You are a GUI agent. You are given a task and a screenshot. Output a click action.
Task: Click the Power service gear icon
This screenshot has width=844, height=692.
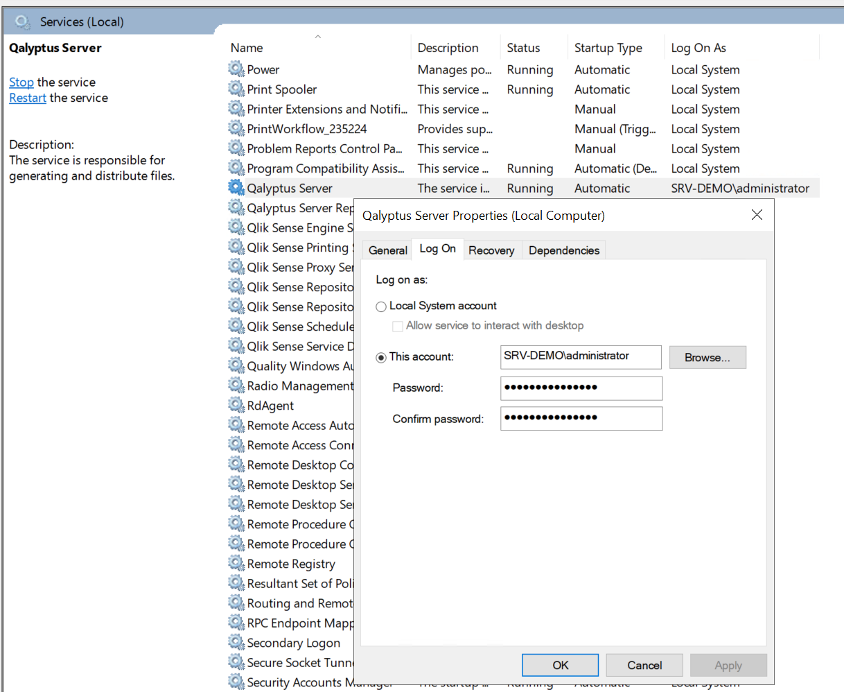(236, 69)
